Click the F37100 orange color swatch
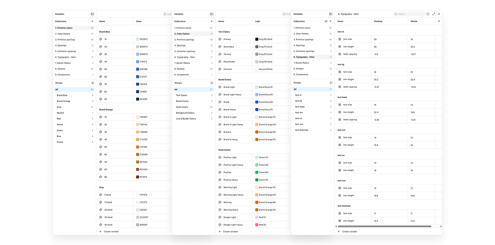 click(138, 147)
